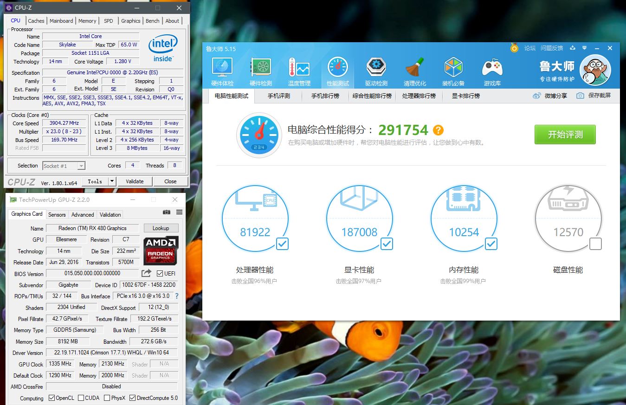Open the 显卡排行榜 tab
The image size is (626, 405).
coord(466,96)
